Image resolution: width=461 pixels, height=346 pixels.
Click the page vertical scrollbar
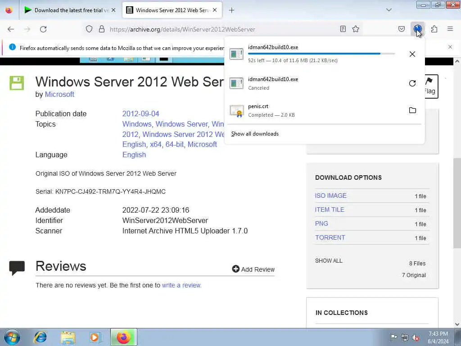[457, 203]
